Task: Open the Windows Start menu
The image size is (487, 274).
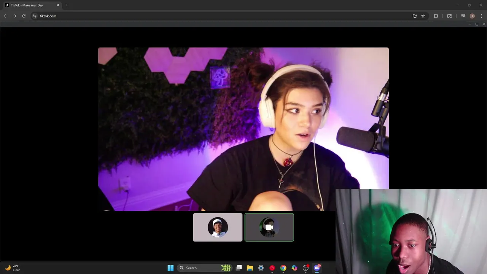Action: click(x=170, y=268)
